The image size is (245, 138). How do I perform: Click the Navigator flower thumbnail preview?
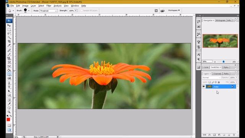(x=220, y=41)
